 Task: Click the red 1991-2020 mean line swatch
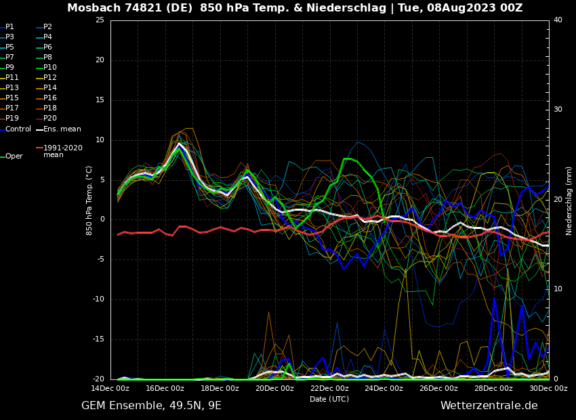(39, 148)
